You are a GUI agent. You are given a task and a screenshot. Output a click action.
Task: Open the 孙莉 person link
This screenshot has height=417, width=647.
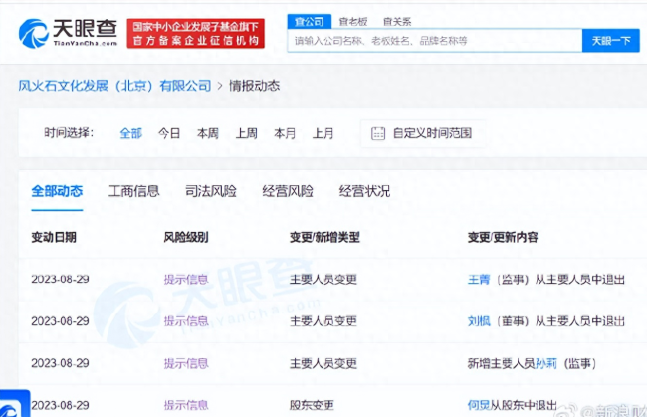546,363
